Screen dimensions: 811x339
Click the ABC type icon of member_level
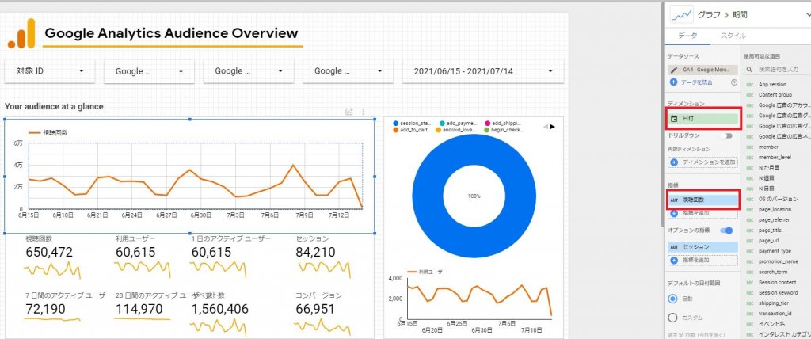point(749,158)
